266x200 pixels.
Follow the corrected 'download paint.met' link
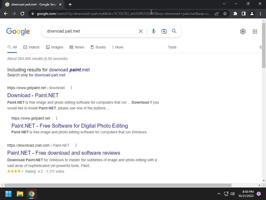tap(69, 70)
